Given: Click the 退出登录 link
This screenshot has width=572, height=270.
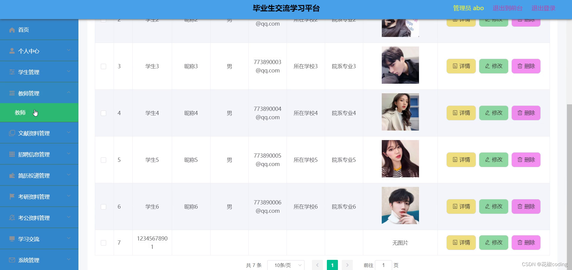Looking at the screenshot, I should click(x=543, y=8).
